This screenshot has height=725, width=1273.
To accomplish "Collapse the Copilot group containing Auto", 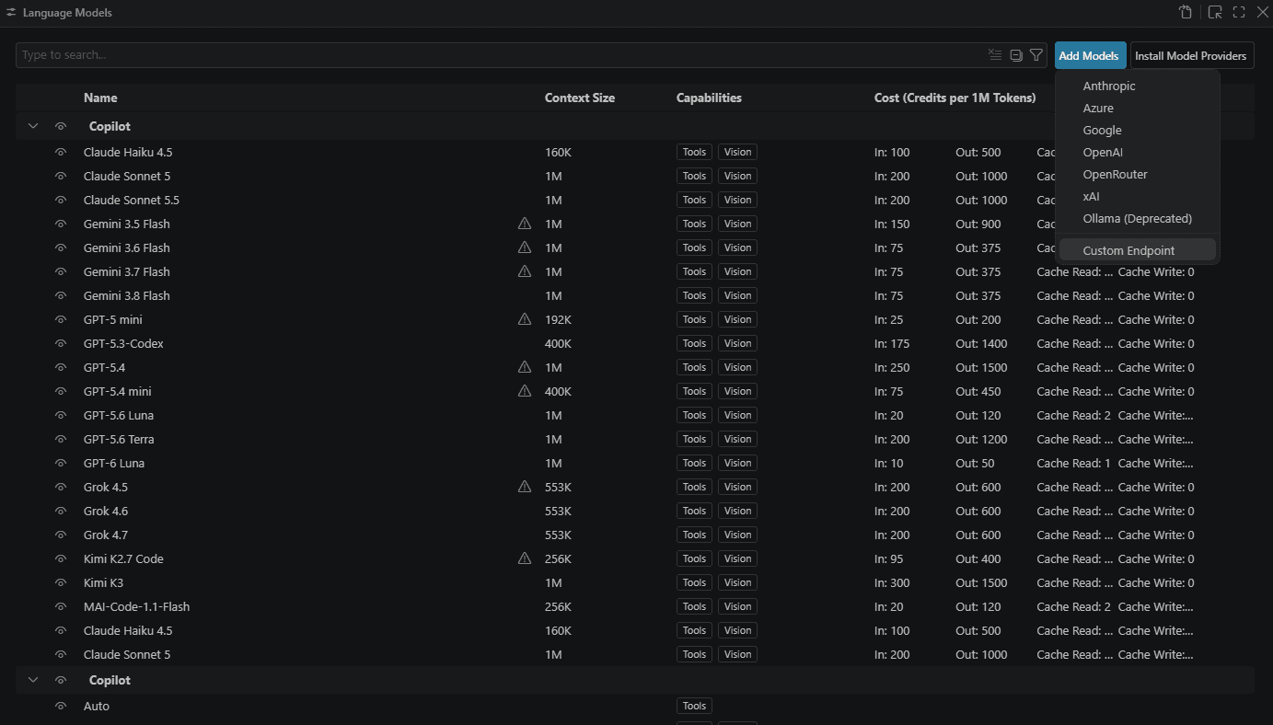I will [33, 680].
